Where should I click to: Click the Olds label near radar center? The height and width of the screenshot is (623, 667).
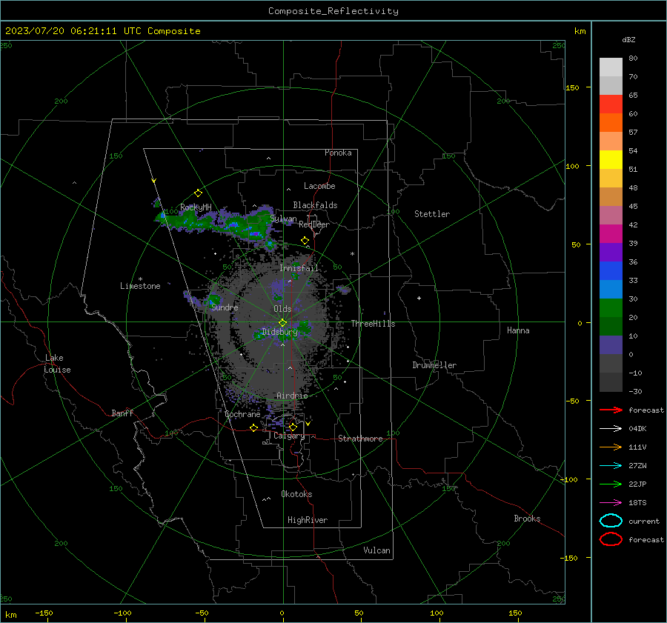pos(282,309)
